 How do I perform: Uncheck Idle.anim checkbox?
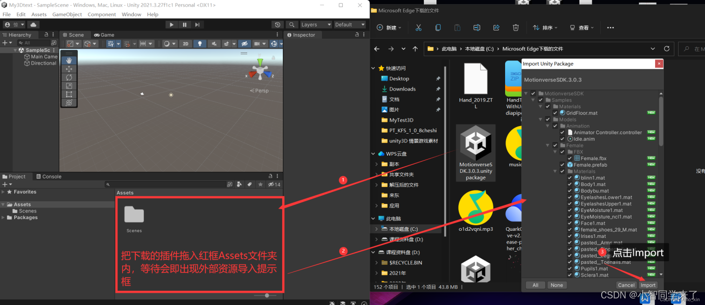[x=562, y=139]
